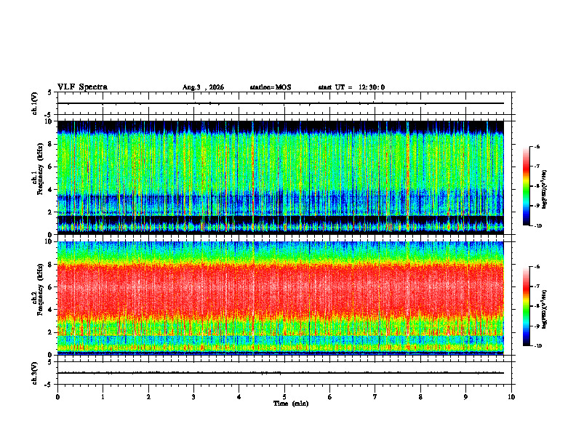Click the 9 minute tick on time axis

click(465, 397)
